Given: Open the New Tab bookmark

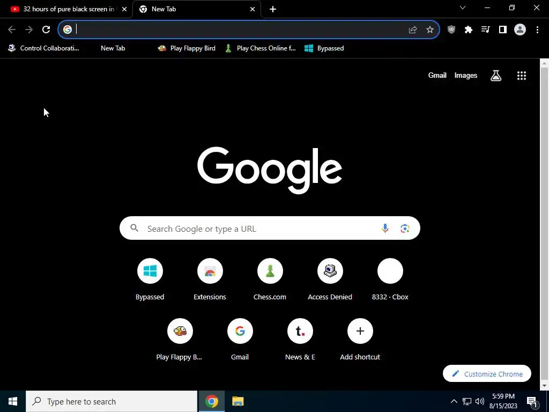Looking at the screenshot, I should coord(113,48).
